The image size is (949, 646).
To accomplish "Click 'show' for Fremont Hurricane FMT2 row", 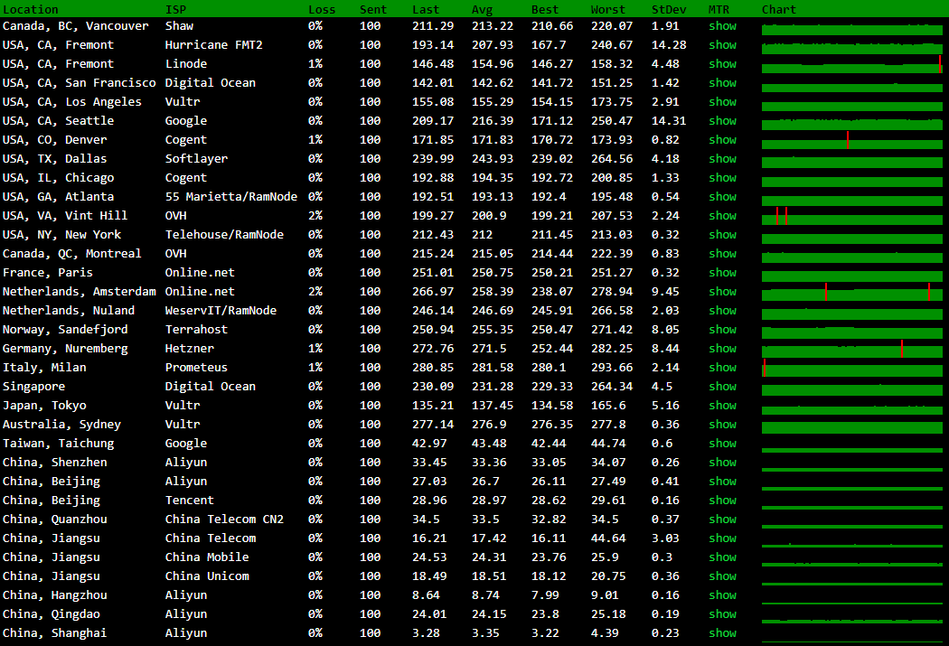I will click(723, 45).
